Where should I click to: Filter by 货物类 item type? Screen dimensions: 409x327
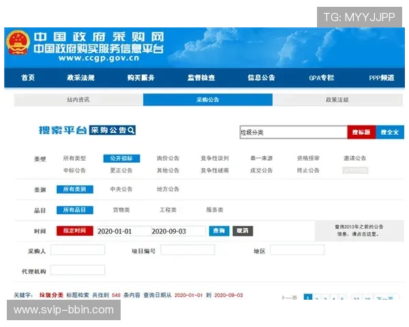[121, 210]
